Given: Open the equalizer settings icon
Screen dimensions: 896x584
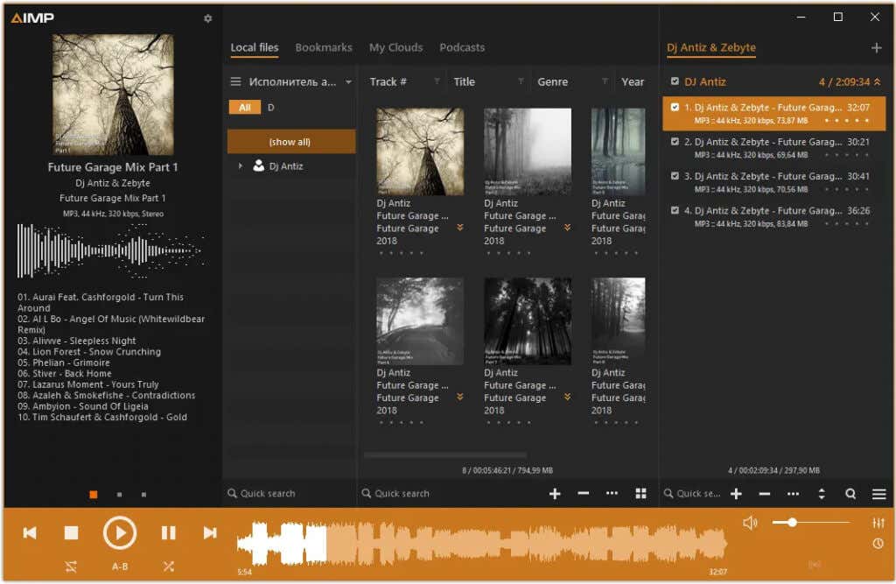Looking at the screenshot, I should coord(878,522).
